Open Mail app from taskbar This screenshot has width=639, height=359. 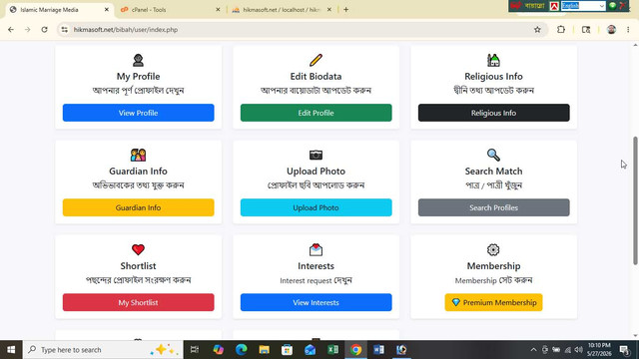coord(310,350)
